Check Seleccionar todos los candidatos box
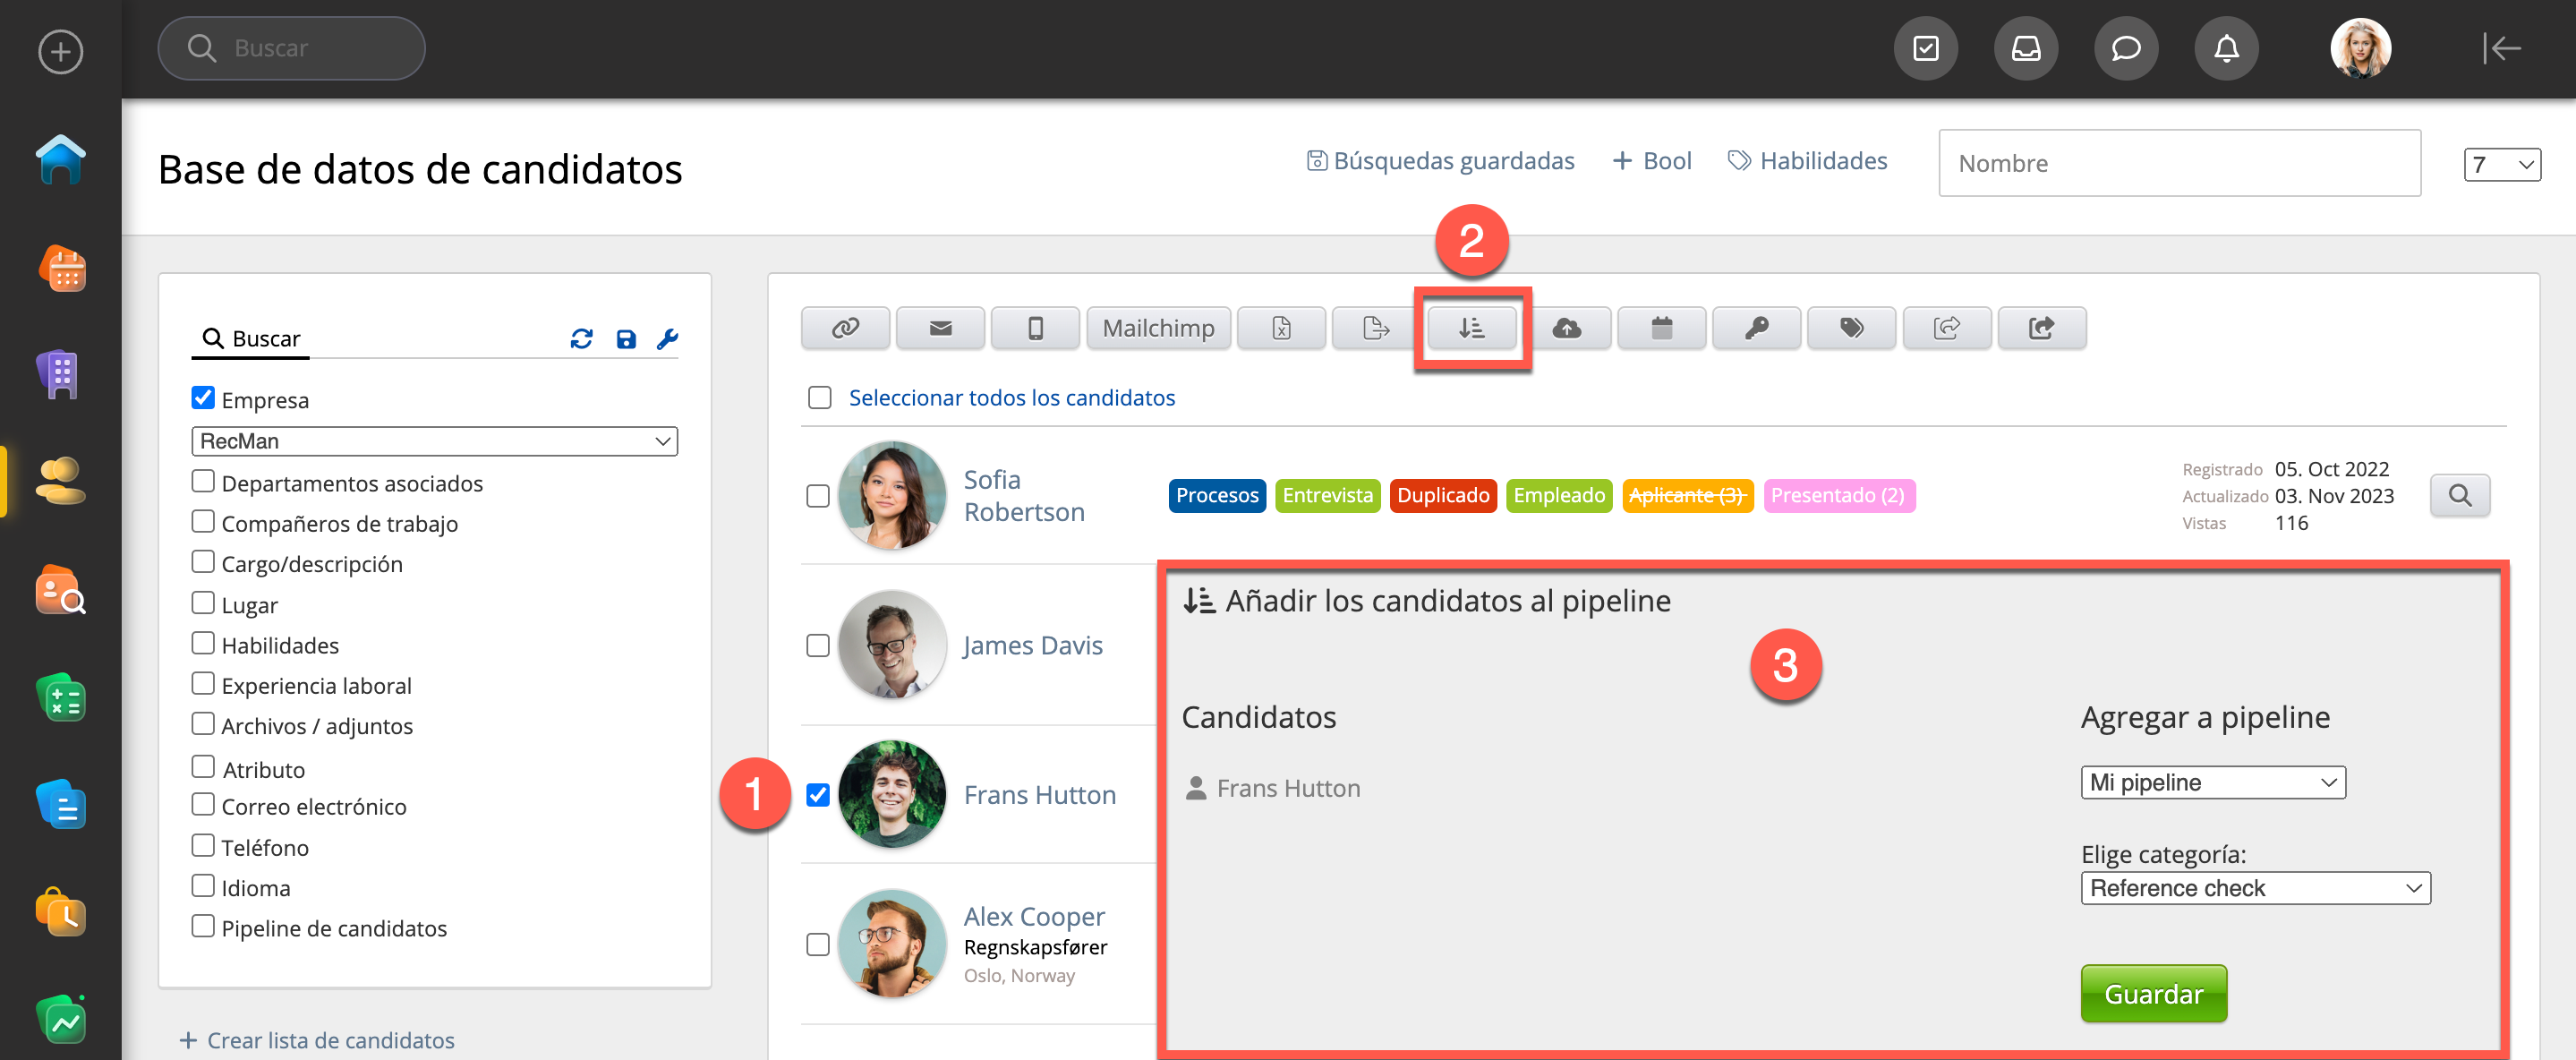Viewport: 2576px width, 1060px height. pyautogui.click(x=820, y=398)
